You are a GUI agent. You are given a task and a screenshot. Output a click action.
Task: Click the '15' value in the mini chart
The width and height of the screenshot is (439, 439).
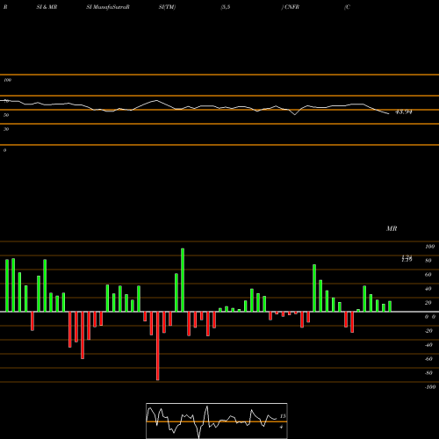[283, 416]
